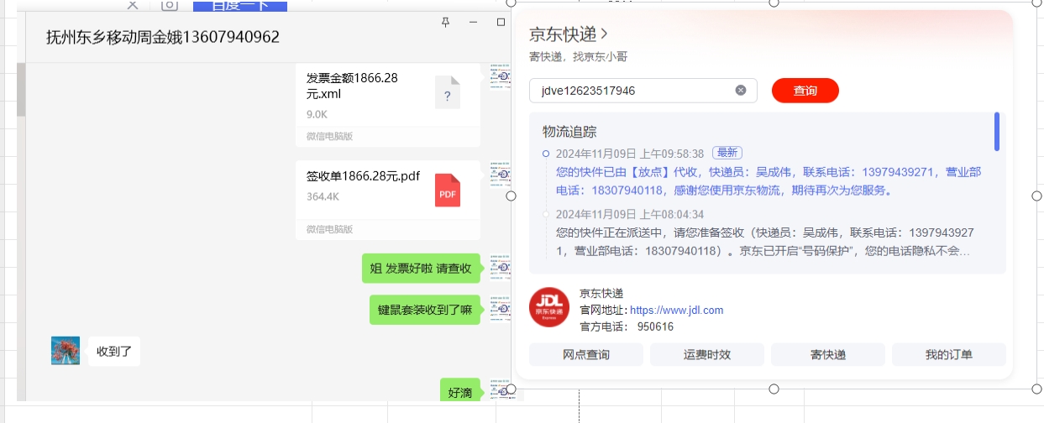Click the sender avatar beside the xml file message
This screenshot has width=1044, height=423.
click(x=501, y=76)
